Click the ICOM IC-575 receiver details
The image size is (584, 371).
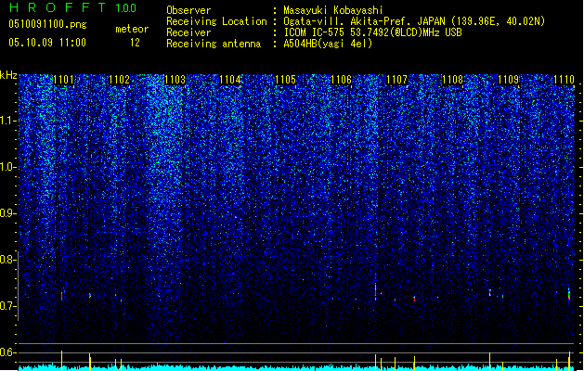point(373,32)
